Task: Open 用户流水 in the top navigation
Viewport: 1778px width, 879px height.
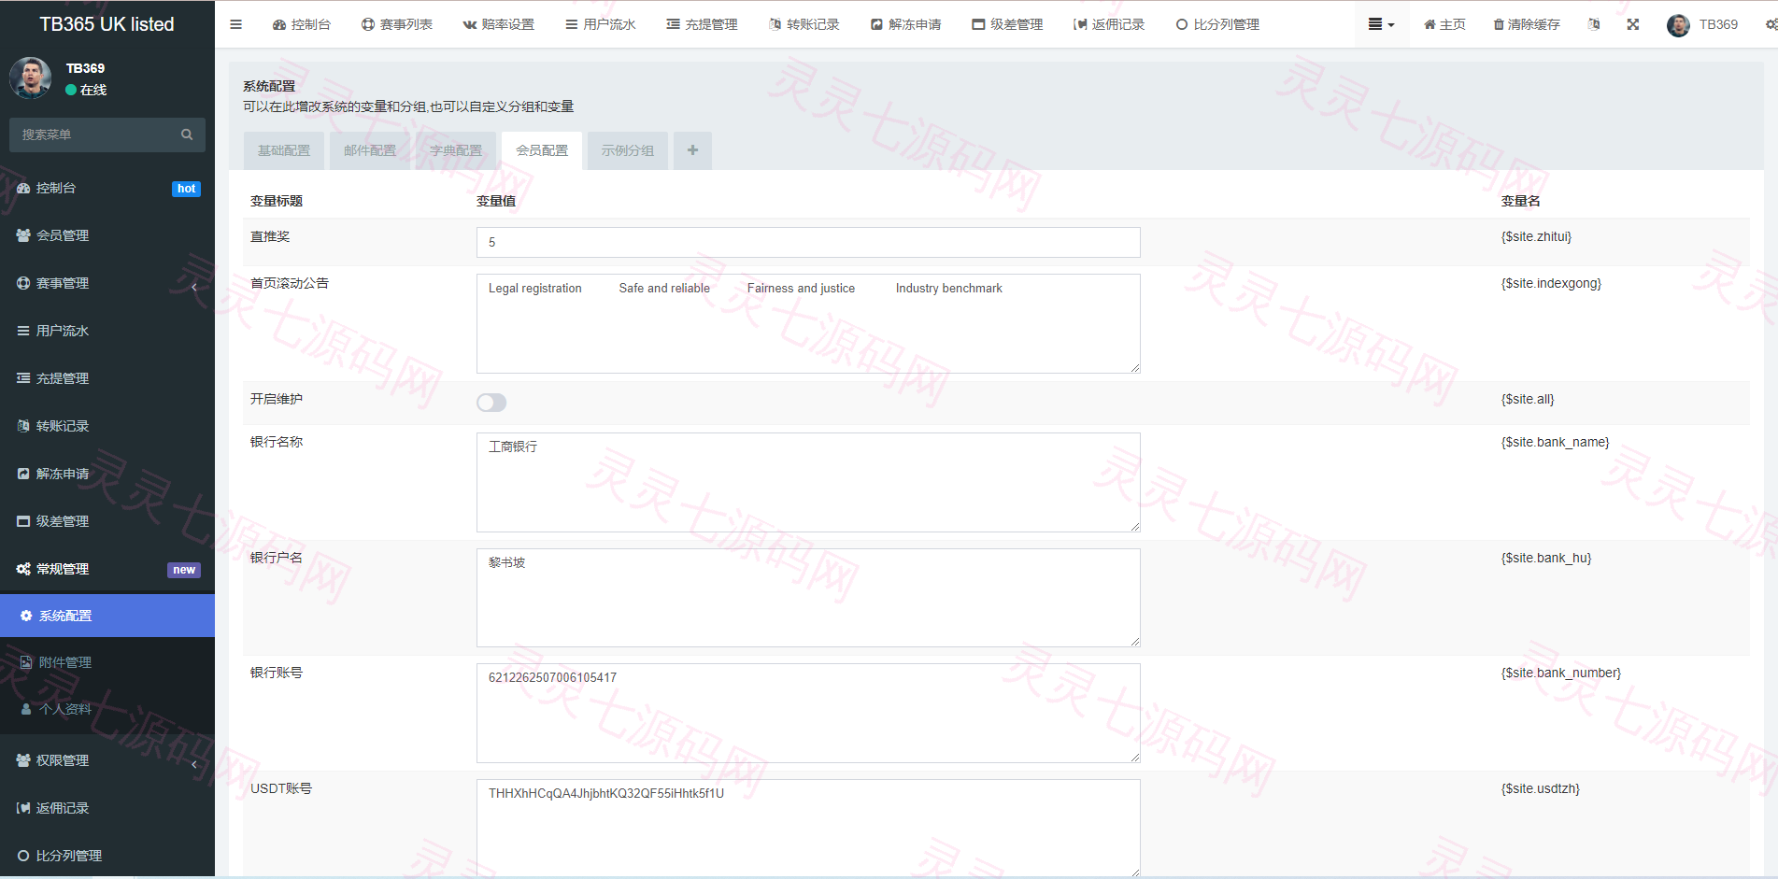Action: click(601, 24)
